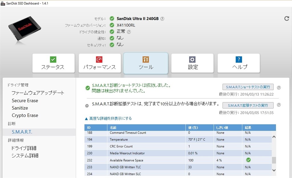Click the 値 (生) column header
Image resolution: width=292 pixels, height=178 pixels.
[199, 128]
